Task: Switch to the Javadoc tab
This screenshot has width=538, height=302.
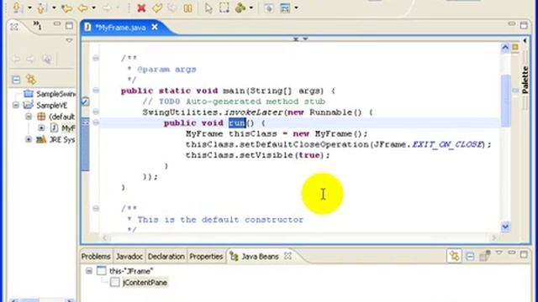Action: click(x=129, y=256)
